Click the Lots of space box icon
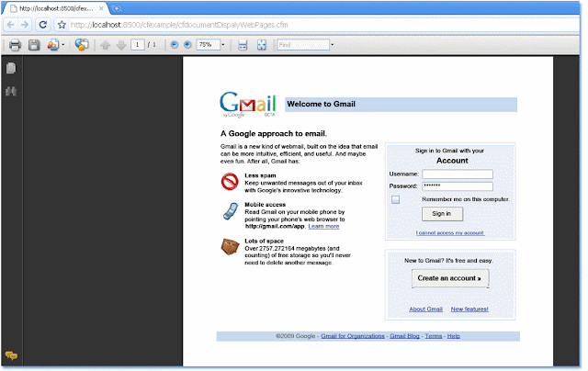588x371 pixels. coord(230,247)
